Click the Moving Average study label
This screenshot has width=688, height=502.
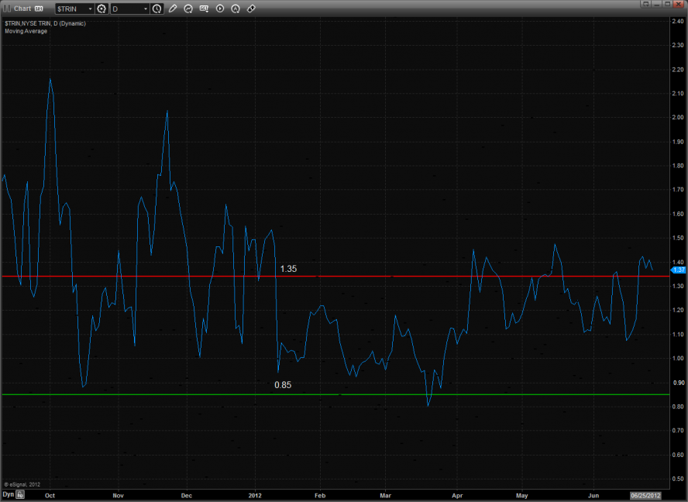click(x=26, y=31)
